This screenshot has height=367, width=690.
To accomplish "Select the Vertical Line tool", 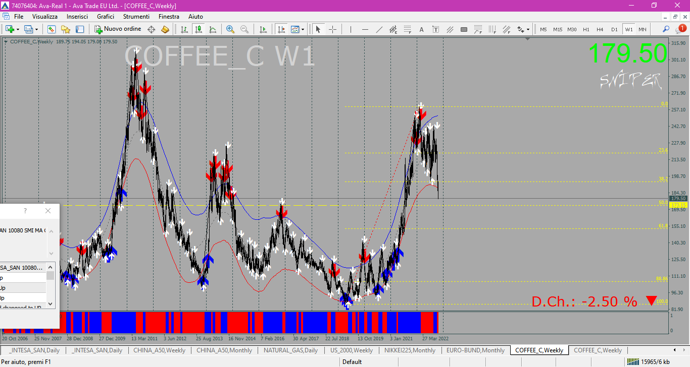I will pyautogui.click(x=351, y=29).
